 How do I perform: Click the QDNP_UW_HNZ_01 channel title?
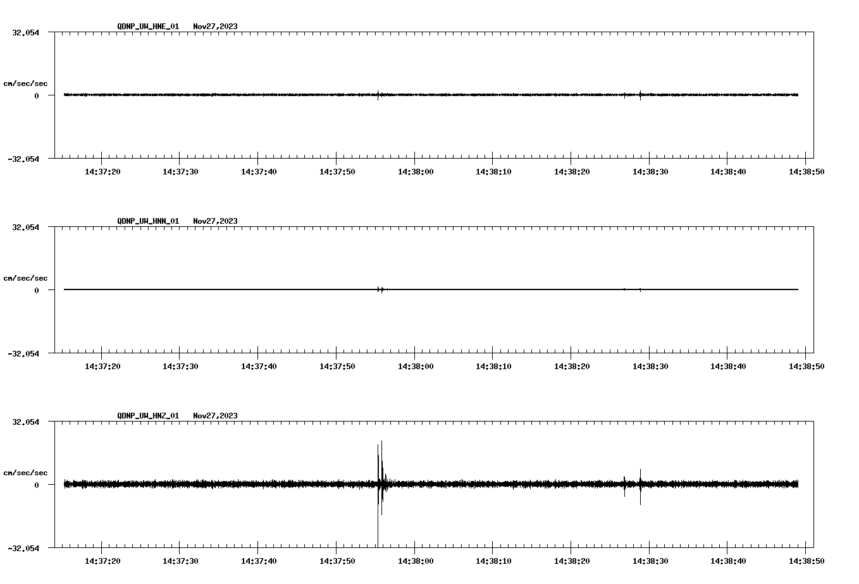pos(148,416)
